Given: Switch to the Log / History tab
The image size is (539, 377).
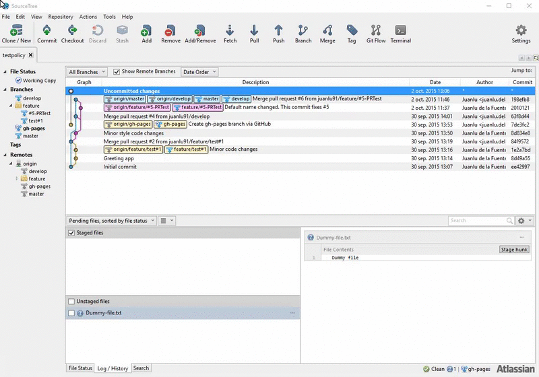Looking at the screenshot, I should coord(113,368).
